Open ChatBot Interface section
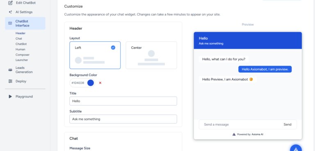Viewport: 315px width, 151px height. [x=25, y=23]
